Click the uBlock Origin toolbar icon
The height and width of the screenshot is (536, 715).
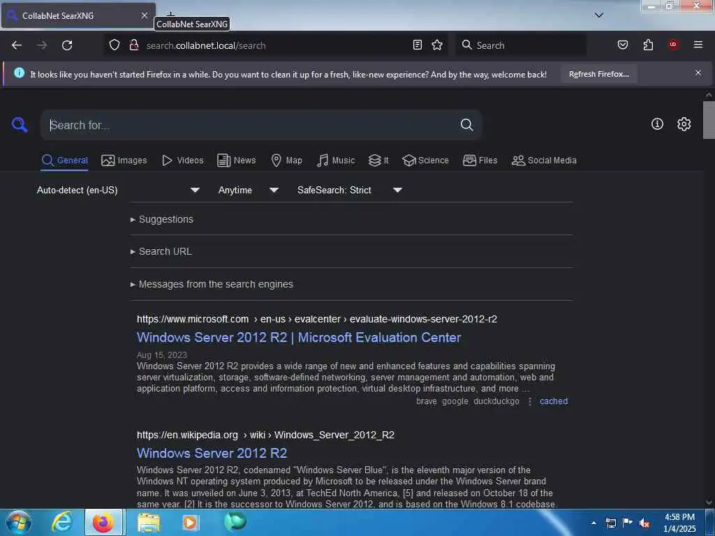(673, 45)
